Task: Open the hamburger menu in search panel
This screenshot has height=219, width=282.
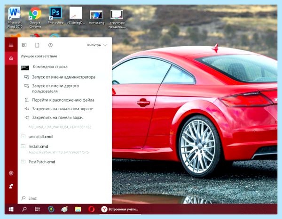Action: pyautogui.click(x=11, y=45)
